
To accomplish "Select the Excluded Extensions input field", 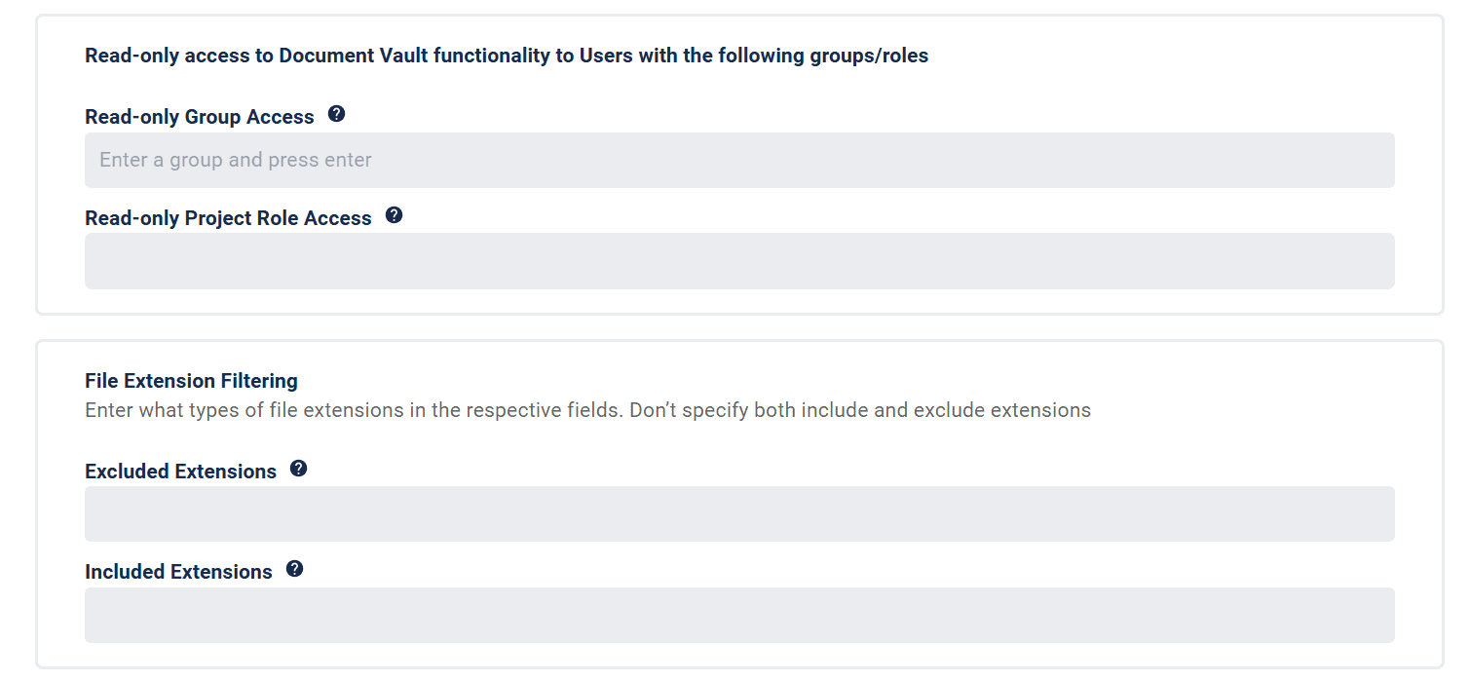I will point(739,513).
